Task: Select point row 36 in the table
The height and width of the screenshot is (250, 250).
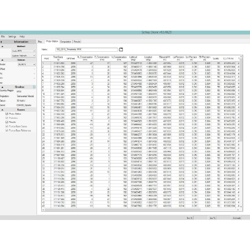Action: click(141, 182)
